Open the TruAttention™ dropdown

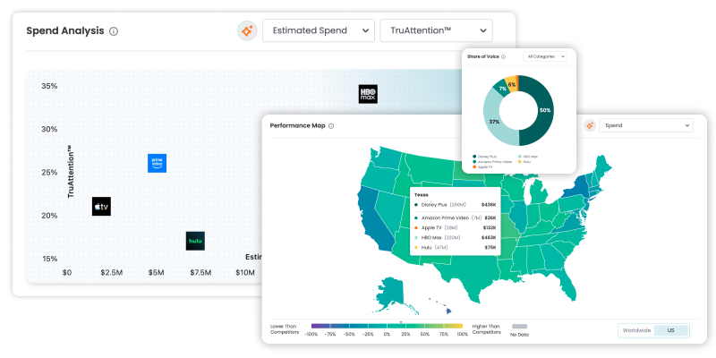436,30
